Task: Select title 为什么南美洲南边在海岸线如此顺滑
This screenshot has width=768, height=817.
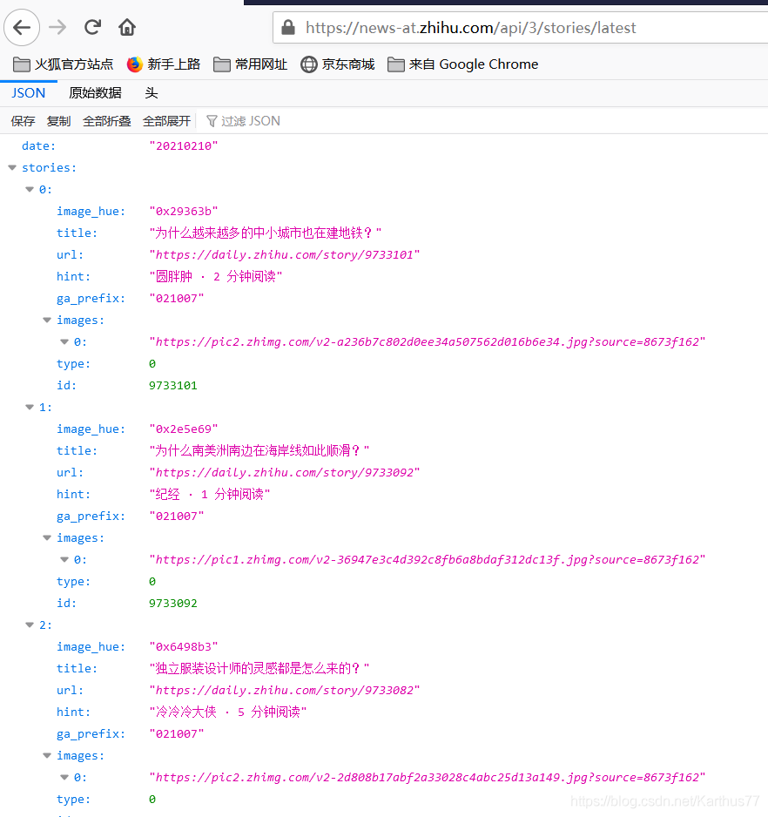Action: click(x=259, y=450)
